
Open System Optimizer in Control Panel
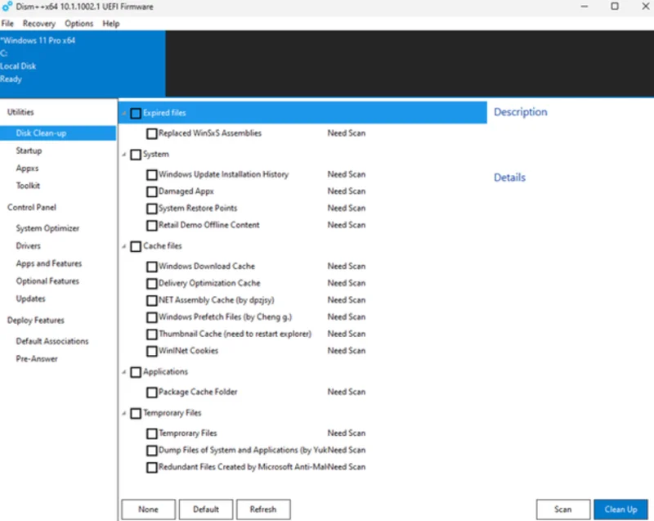tap(47, 228)
